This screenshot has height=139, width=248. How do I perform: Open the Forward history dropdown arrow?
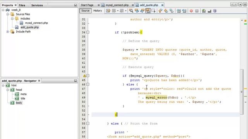(x=126, y=11)
